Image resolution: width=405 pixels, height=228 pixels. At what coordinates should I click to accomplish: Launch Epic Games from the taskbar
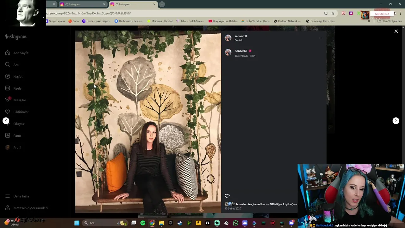click(171, 223)
